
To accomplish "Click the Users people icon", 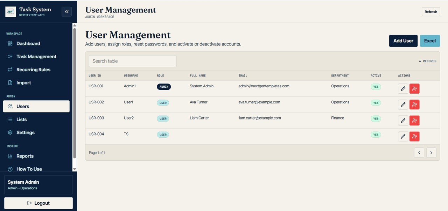I will tap(10, 106).
